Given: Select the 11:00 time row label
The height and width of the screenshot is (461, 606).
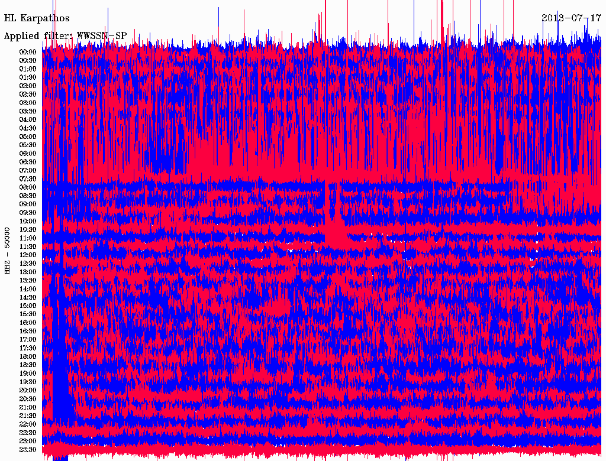Looking at the screenshot, I should coord(28,238).
